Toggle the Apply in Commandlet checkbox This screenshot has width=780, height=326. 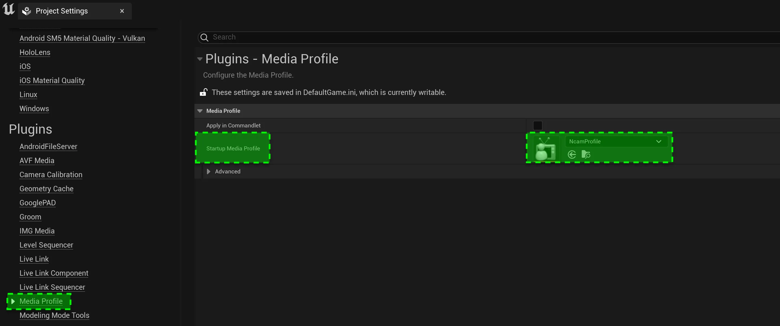[x=538, y=125]
